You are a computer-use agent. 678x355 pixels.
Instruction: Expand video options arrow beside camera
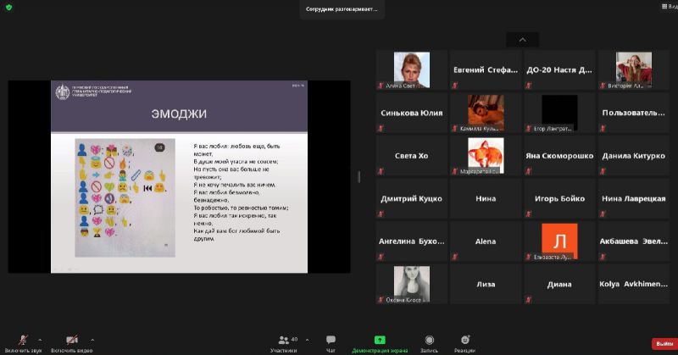92,339
